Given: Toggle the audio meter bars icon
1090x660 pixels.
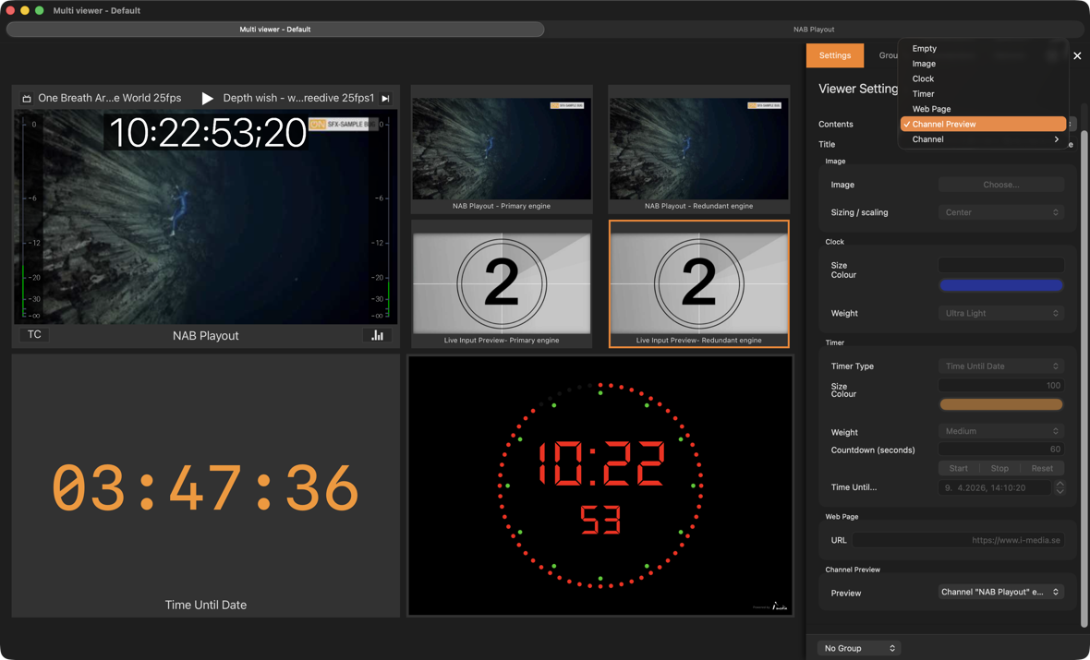Looking at the screenshot, I should [377, 335].
